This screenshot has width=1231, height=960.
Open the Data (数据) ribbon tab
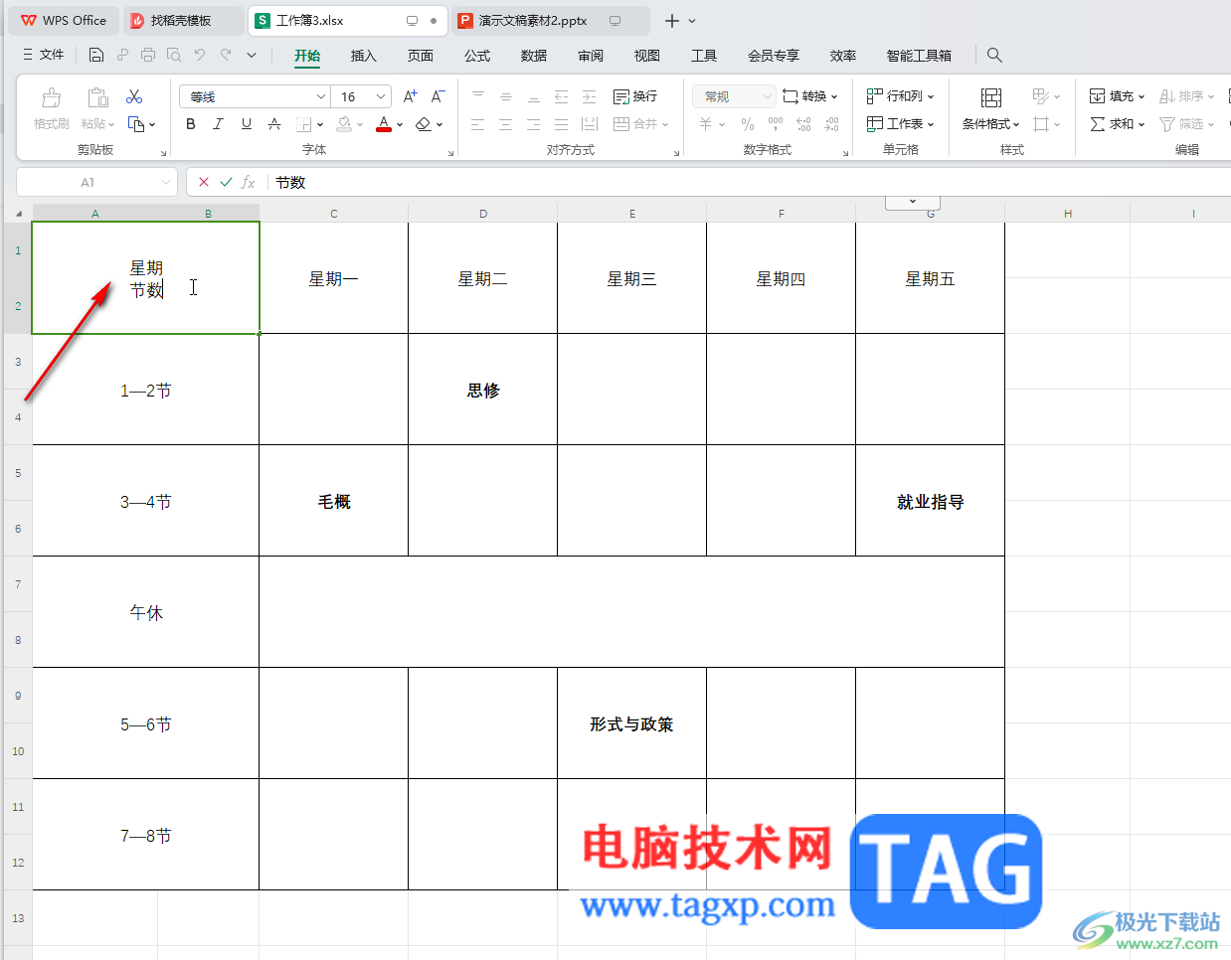tap(534, 56)
